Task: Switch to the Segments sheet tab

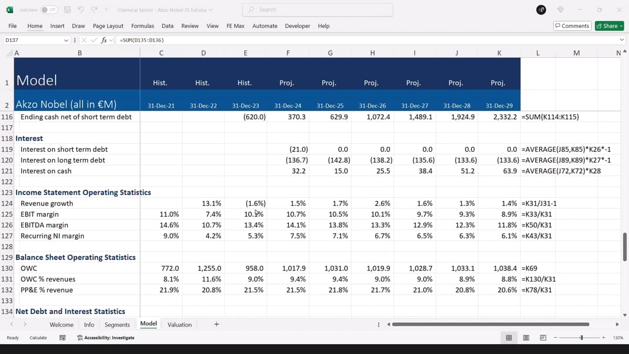Action: (x=117, y=325)
